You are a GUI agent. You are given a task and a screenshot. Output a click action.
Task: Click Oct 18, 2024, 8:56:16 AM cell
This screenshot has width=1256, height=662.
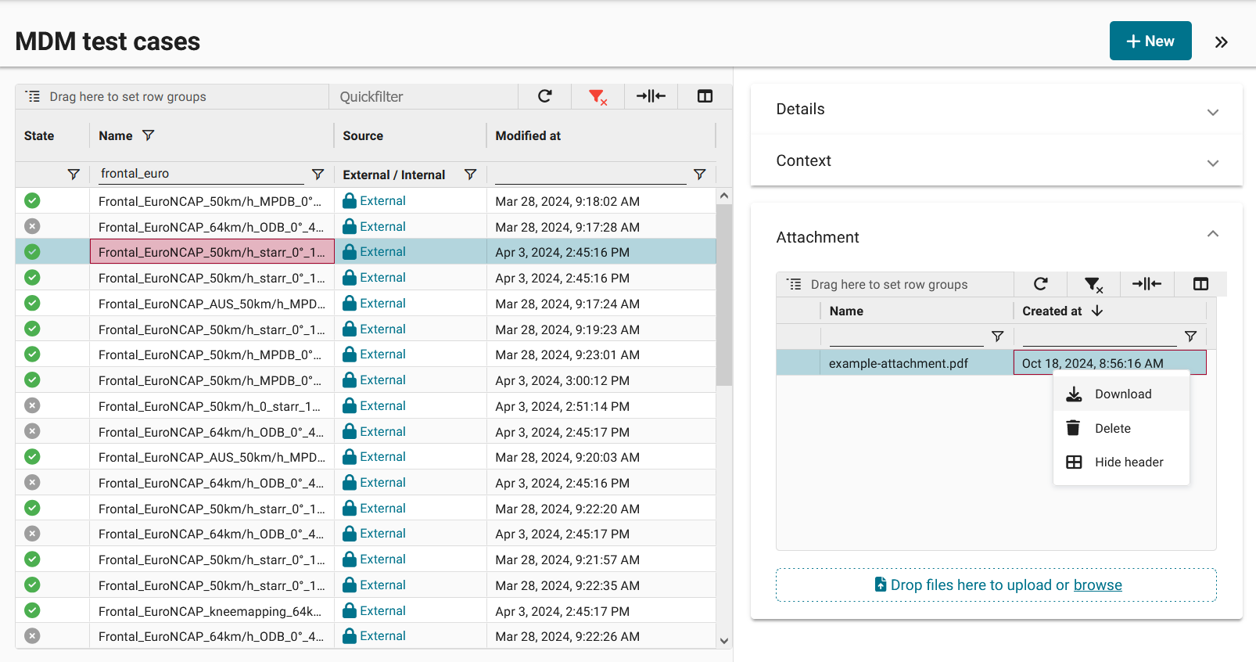click(1110, 363)
